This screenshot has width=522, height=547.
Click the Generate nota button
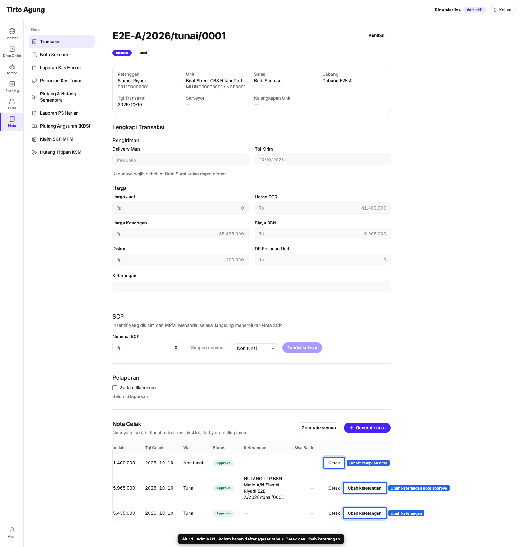tap(367, 428)
